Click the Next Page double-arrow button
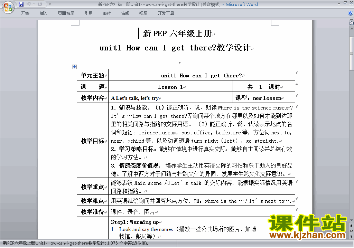 [351, 236]
